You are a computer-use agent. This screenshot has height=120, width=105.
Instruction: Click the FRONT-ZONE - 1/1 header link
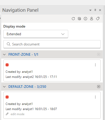tap(23, 54)
